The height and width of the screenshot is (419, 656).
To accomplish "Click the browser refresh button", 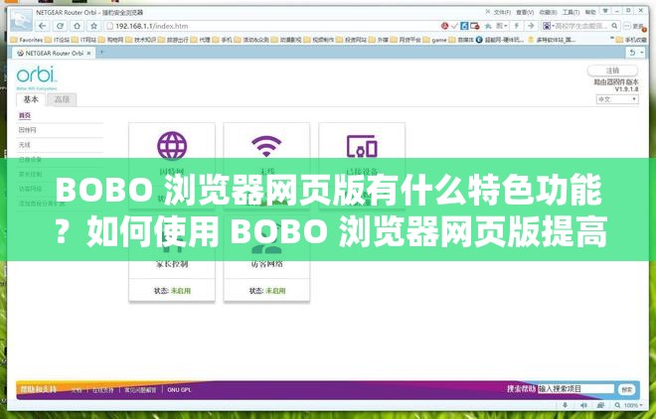I will coord(60,26).
